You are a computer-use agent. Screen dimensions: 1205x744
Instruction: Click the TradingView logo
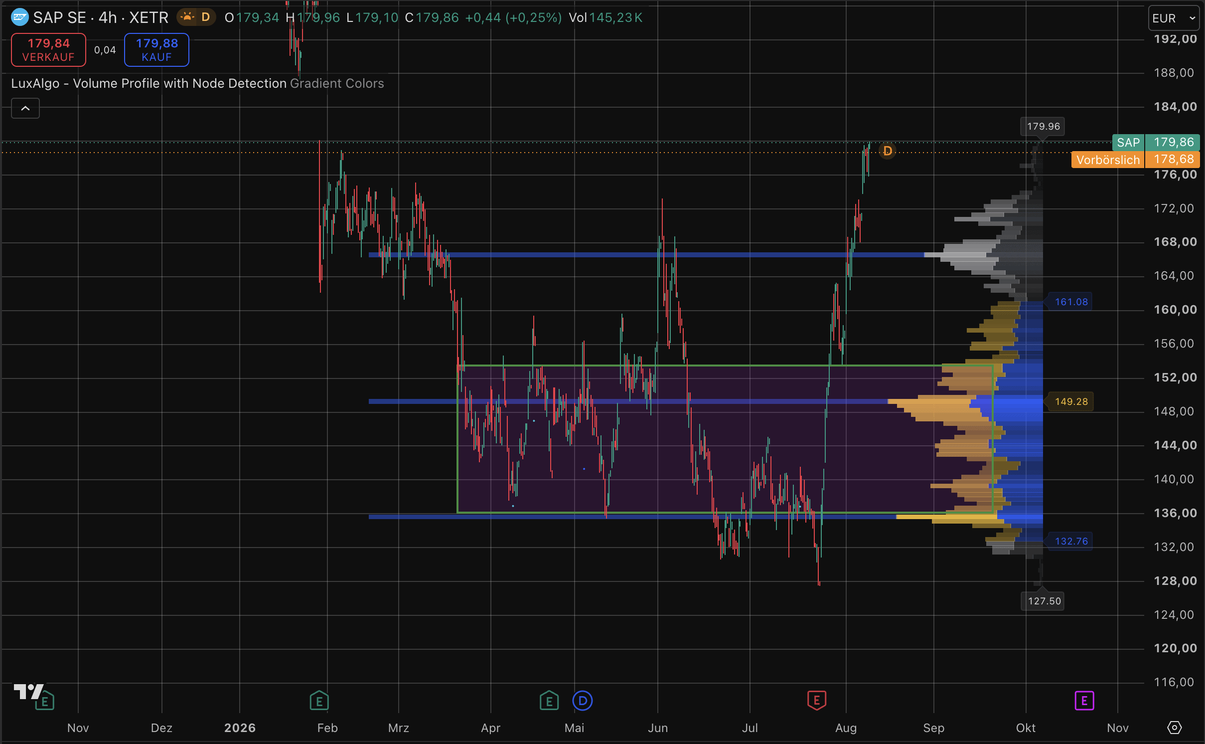pyautogui.click(x=29, y=692)
